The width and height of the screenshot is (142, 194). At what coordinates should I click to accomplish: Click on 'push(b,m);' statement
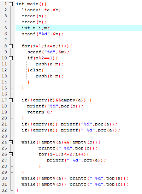[49, 76]
